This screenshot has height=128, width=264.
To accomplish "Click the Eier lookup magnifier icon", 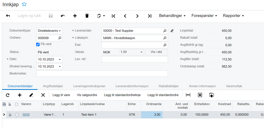I will [165, 45].
